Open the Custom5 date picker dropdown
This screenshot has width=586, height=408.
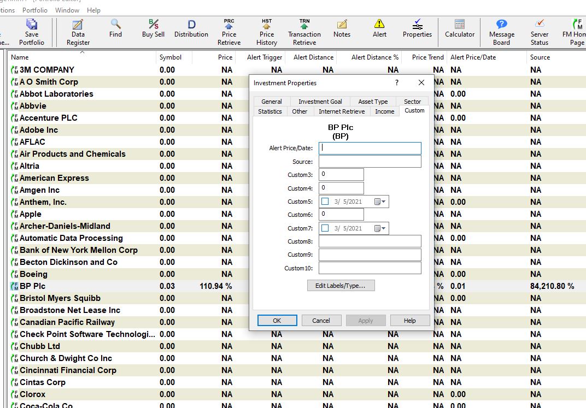[x=380, y=202]
